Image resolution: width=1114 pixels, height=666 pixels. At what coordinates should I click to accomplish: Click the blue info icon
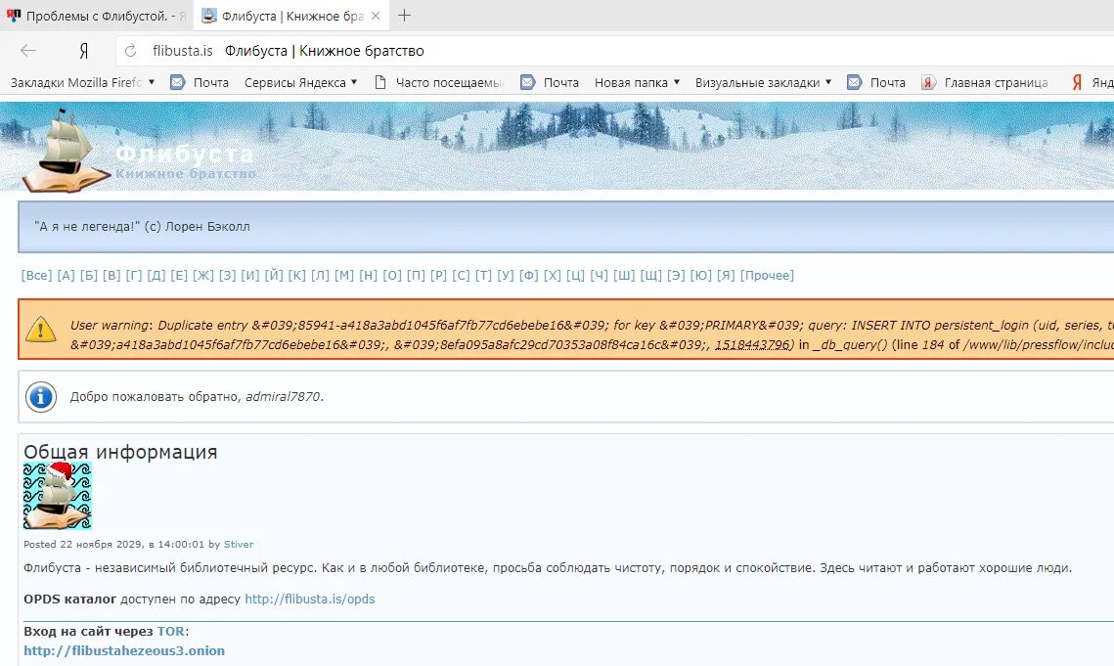tap(40, 397)
